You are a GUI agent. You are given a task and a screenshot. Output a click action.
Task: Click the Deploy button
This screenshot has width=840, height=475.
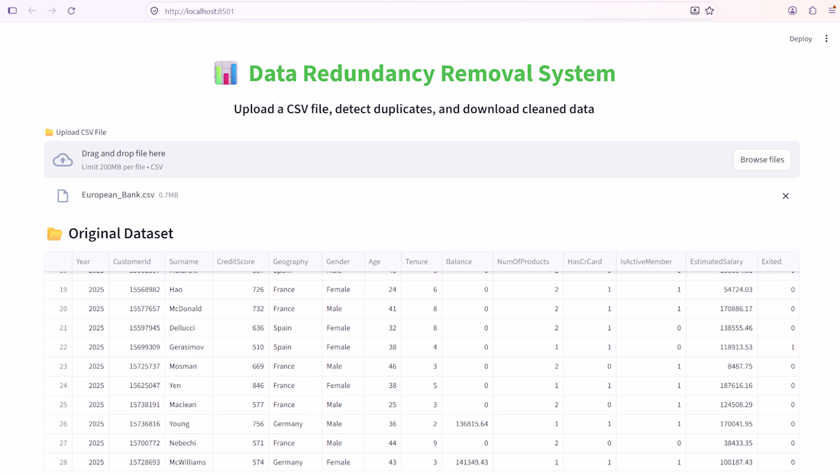pyautogui.click(x=800, y=39)
